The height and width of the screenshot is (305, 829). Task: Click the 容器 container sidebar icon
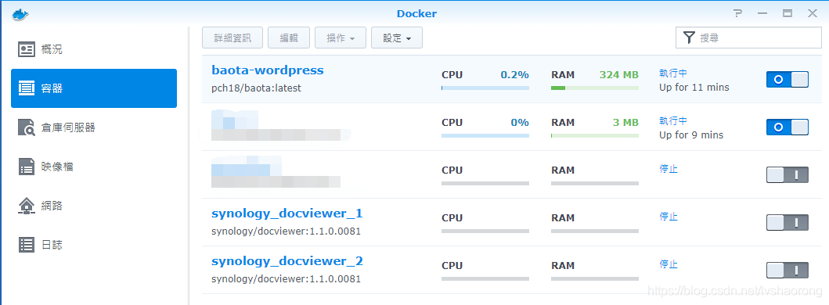pos(27,88)
